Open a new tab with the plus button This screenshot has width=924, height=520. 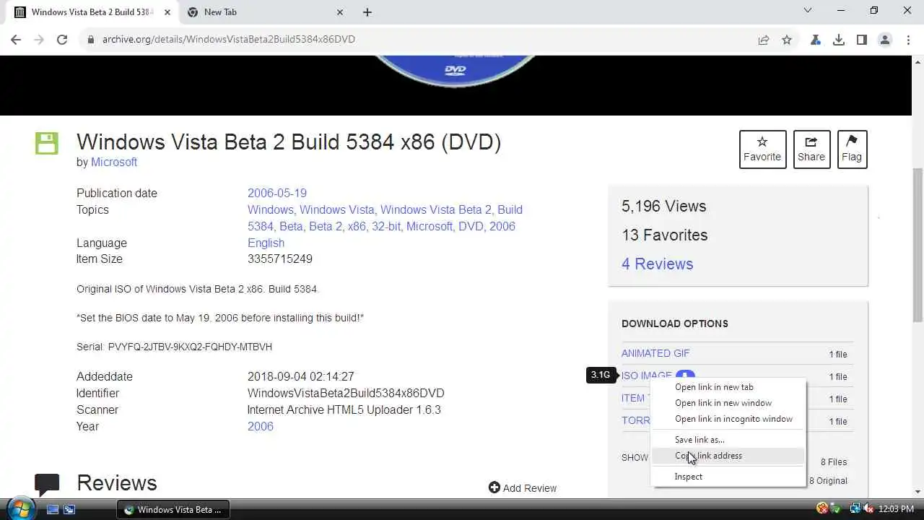click(x=367, y=12)
